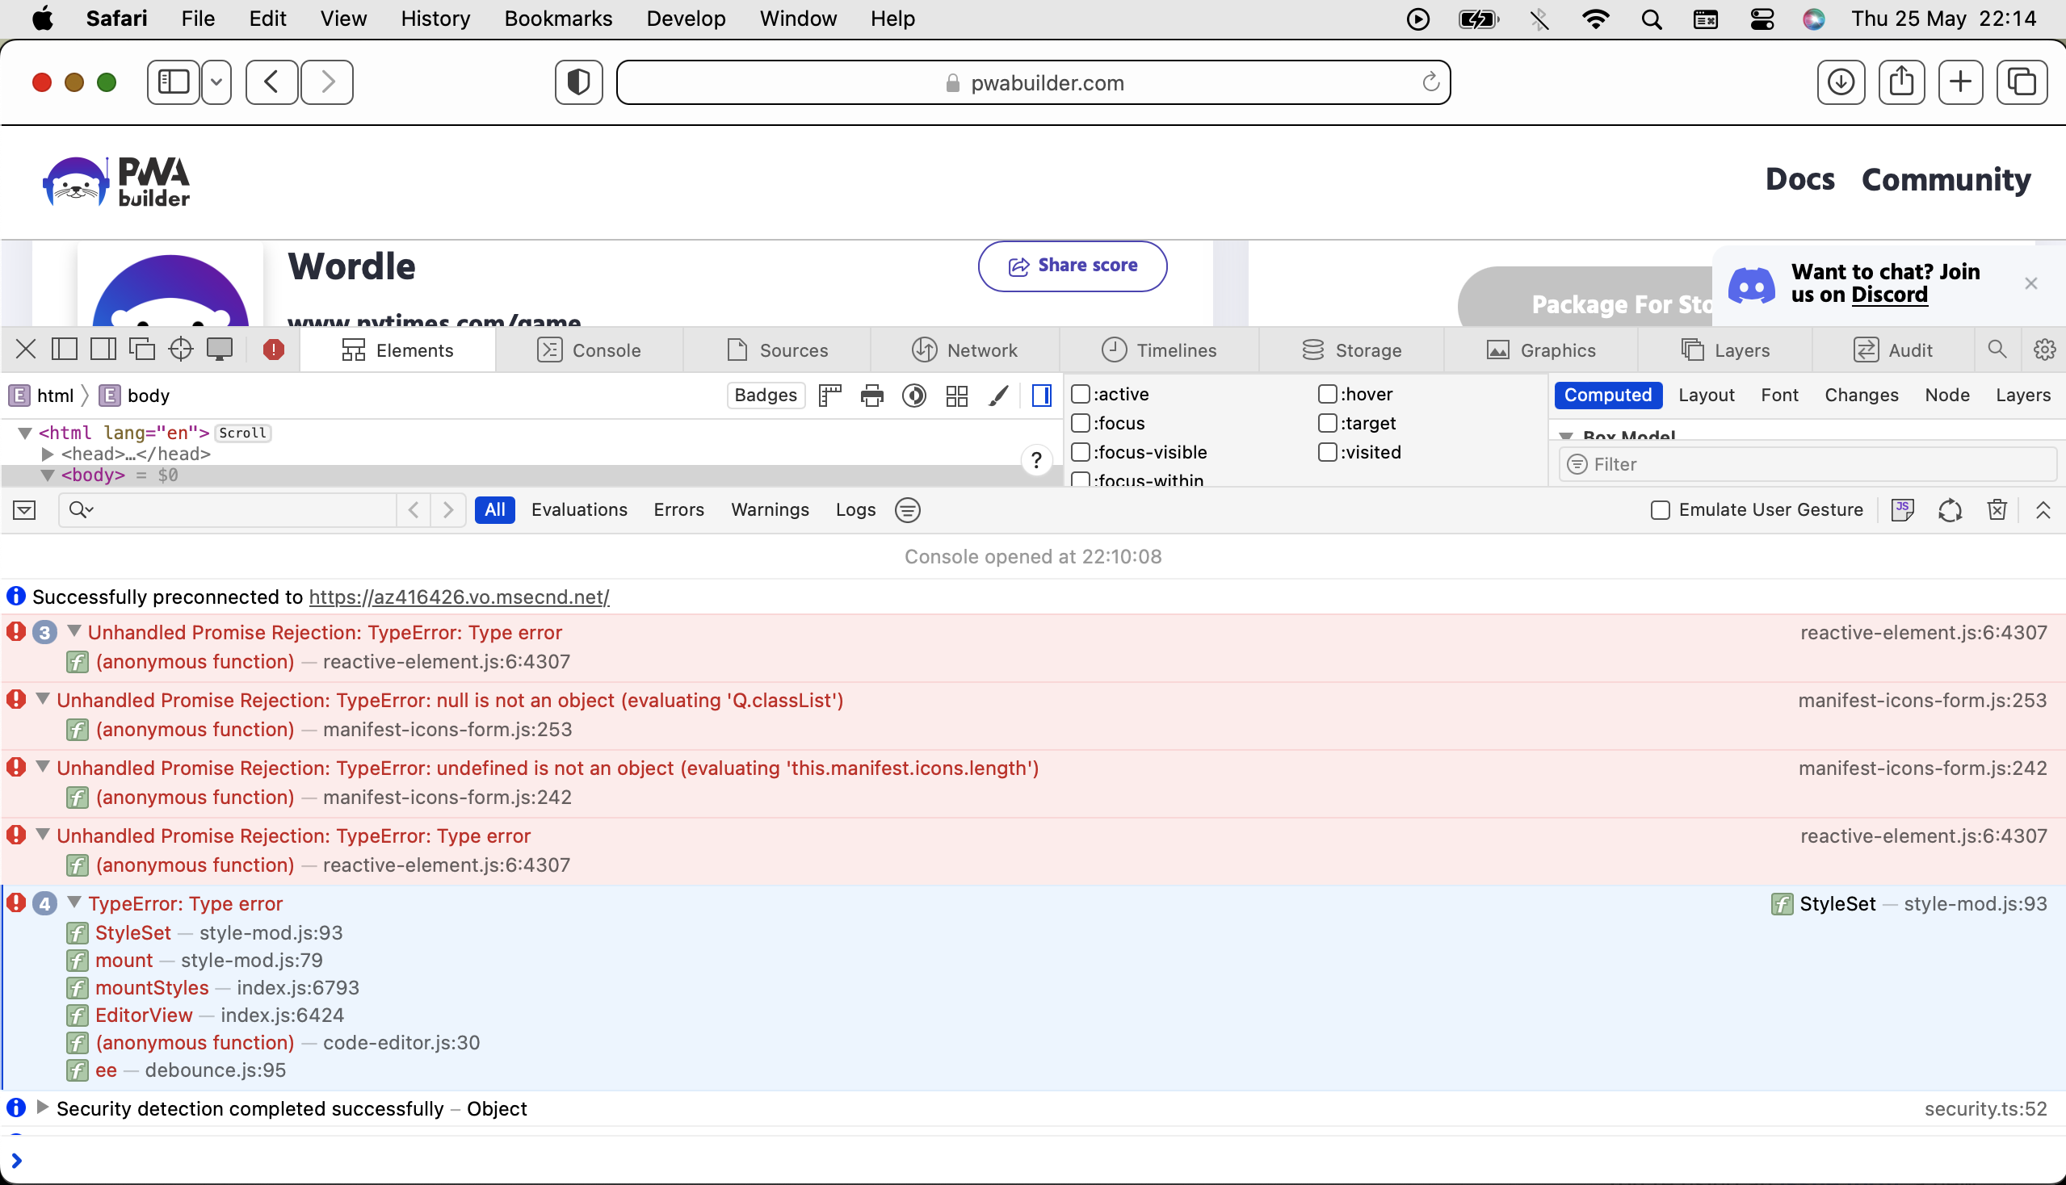The width and height of the screenshot is (2066, 1185).
Task: Collapse the TypeError: Type error stack trace
Action: tap(73, 903)
